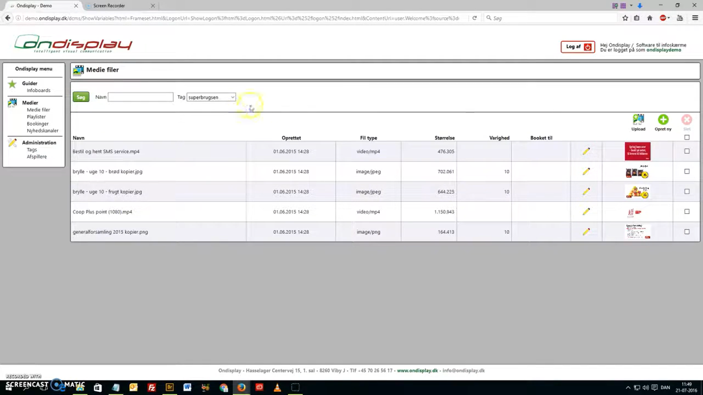This screenshot has height=395, width=703.
Task: Open the Firefox hamburger menu
Action: pyautogui.click(x=695, y=18)
